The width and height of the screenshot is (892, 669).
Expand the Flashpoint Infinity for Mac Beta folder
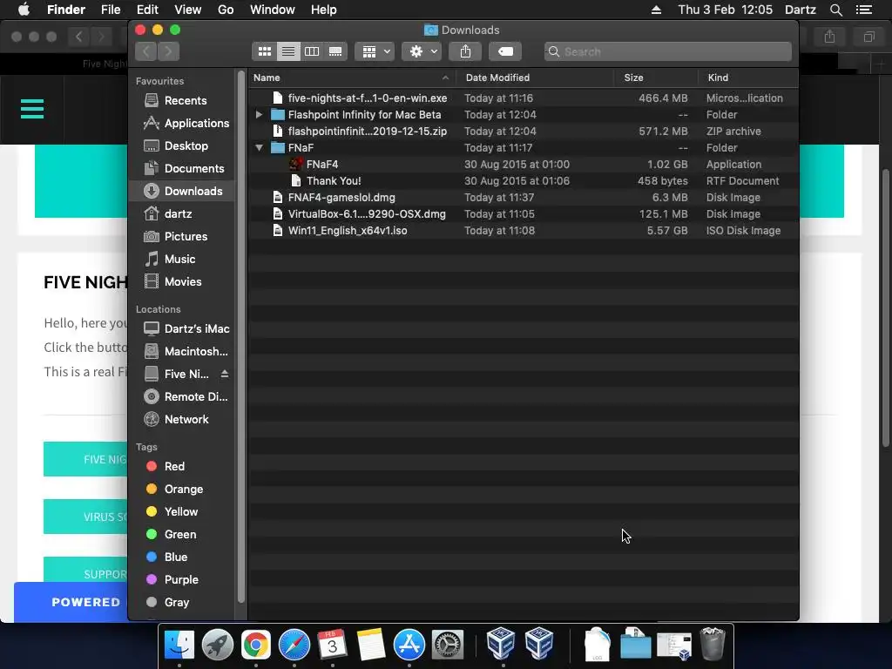259,115
